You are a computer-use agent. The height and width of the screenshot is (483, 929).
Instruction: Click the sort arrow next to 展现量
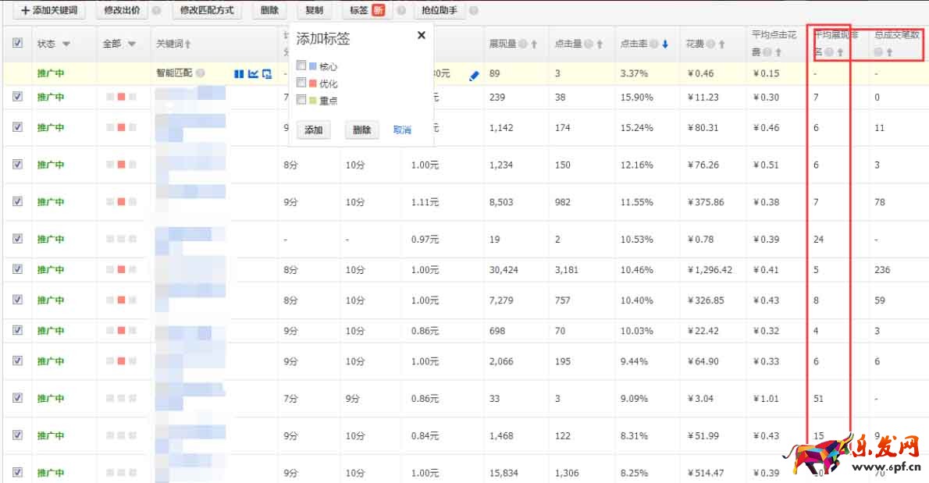tap(534, 44)
